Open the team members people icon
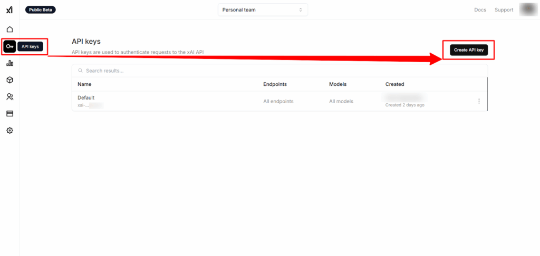The width and height of the screenshot is (540, 256). click(x=9, y=97)
